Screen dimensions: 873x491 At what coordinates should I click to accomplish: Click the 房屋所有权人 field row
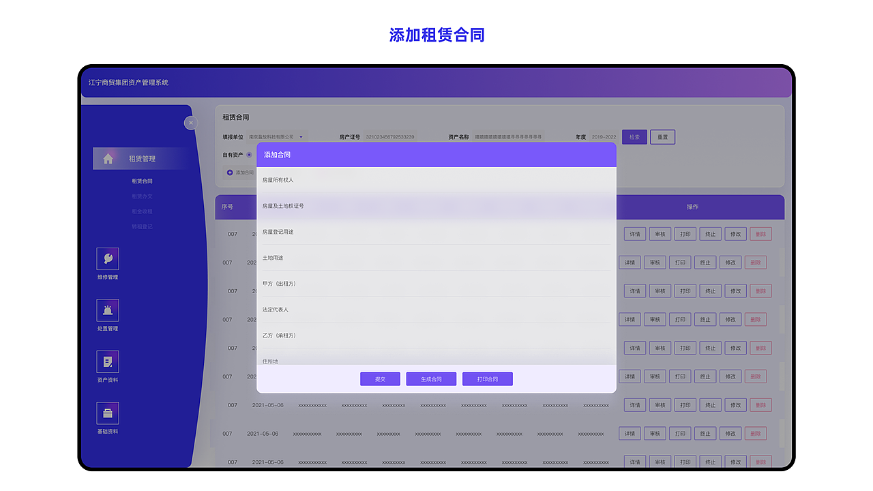pos(436,180)
